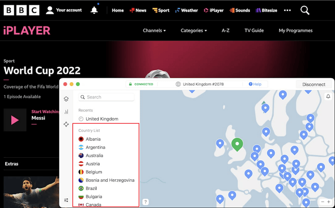Open the VPN layers sidebar icon
This screenshot has width=335, height=208.
click(x=66, y=99)
